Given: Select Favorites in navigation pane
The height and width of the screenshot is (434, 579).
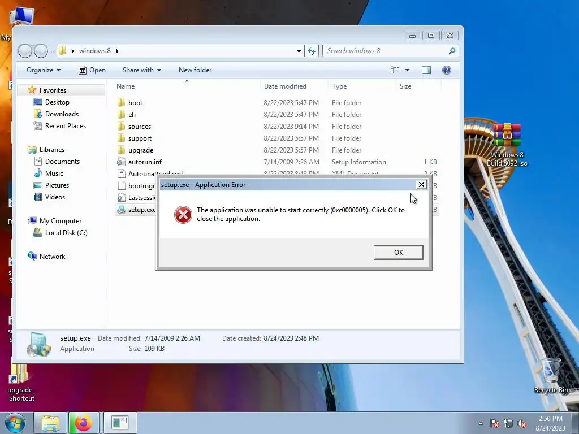Looking at the screenshot, I should (x=53, y=90).
